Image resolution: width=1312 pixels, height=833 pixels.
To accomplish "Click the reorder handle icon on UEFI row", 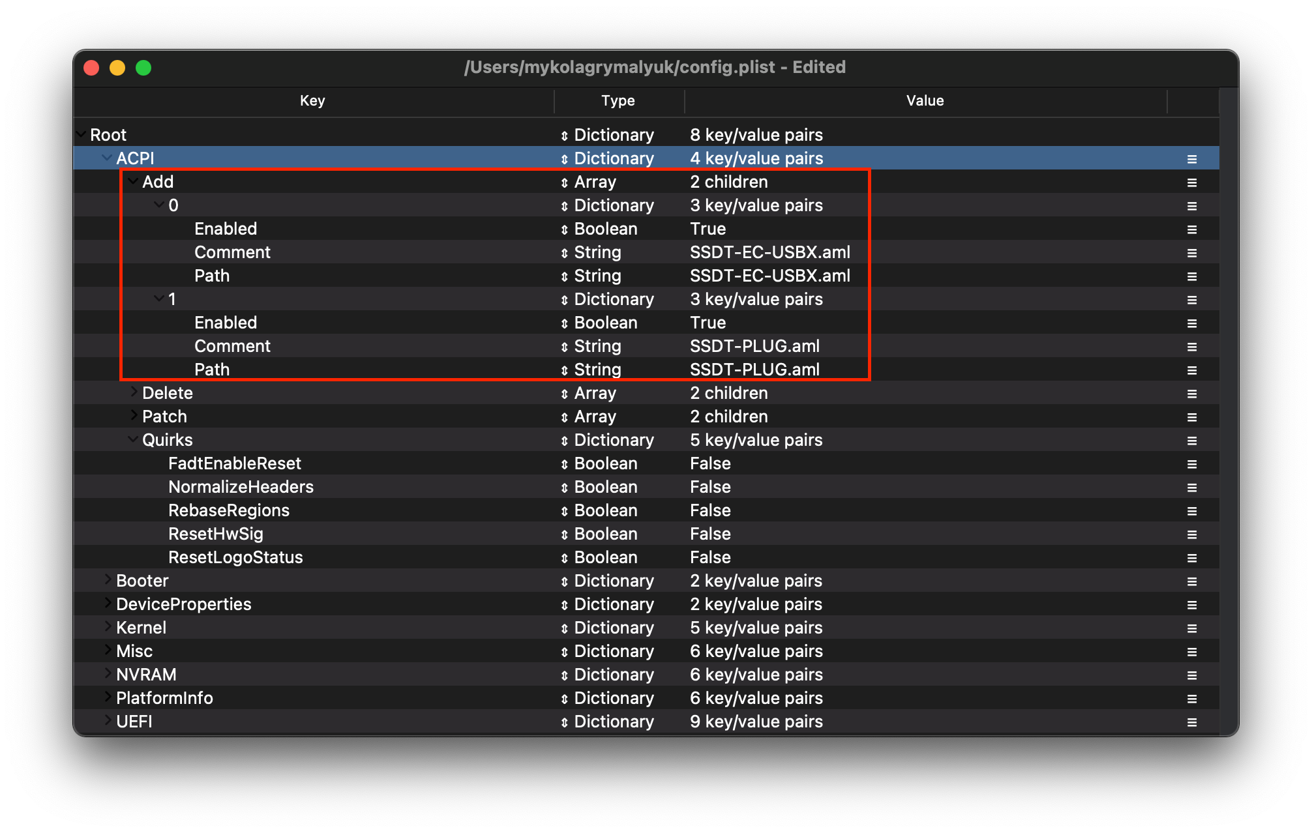I will 1191,722.
